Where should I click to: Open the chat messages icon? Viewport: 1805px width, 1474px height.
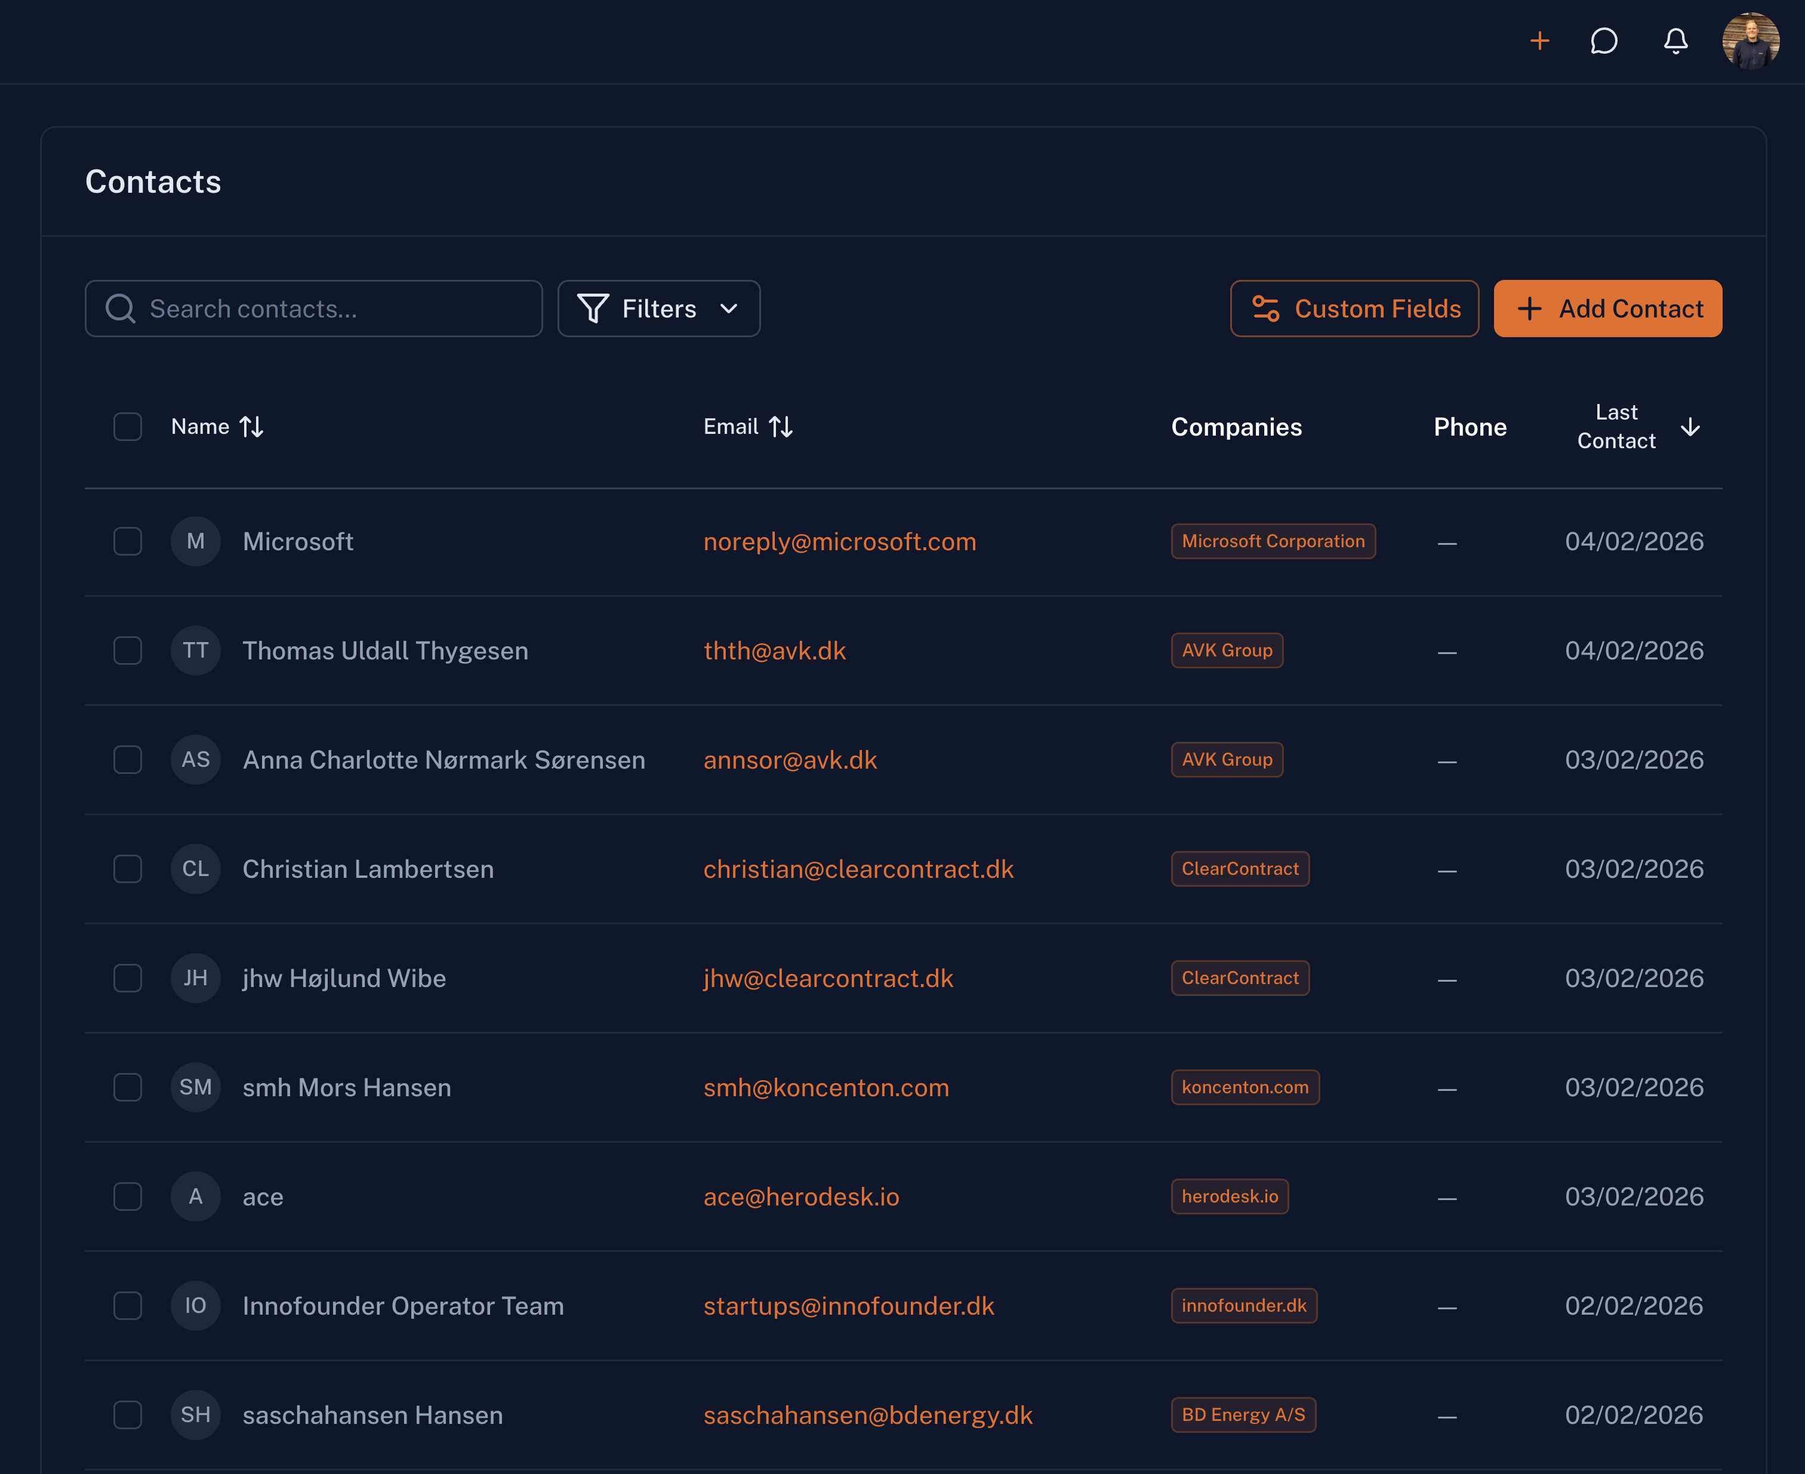tap(1604, 41)
